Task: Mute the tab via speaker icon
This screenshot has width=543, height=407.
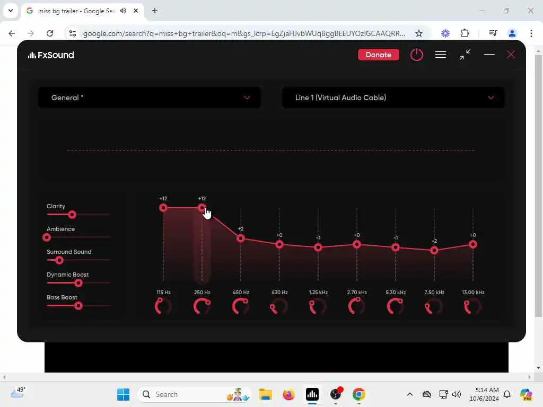Action: tap(123, 11)
